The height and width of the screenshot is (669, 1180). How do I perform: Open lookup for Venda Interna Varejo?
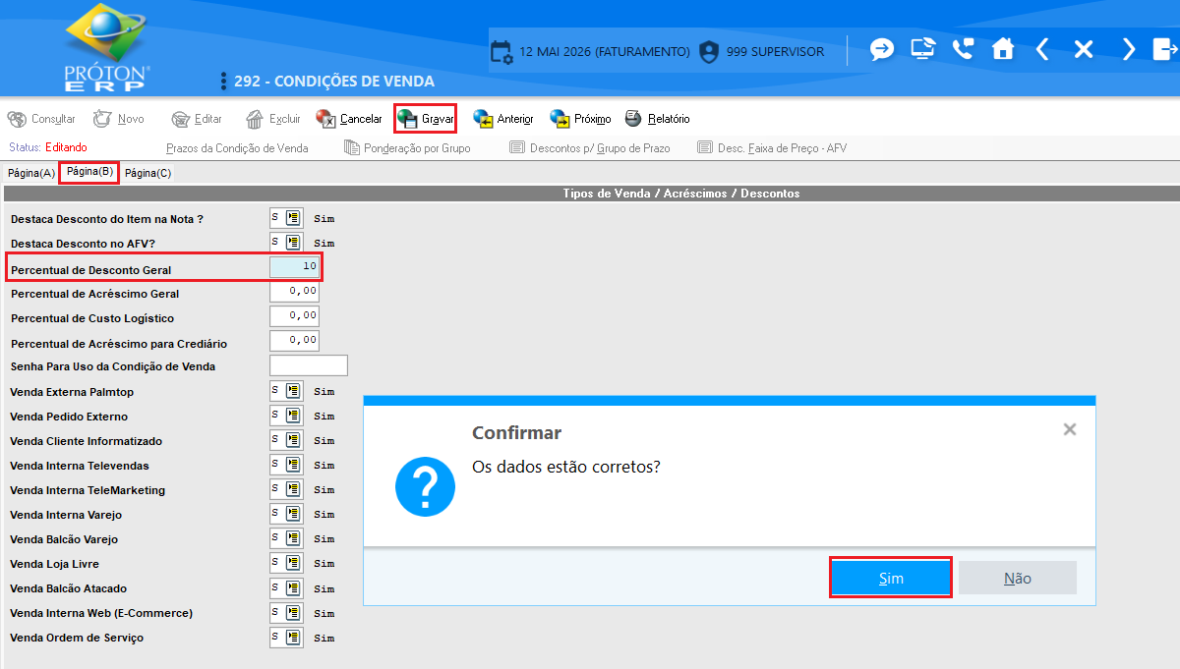tap(293, 514)
